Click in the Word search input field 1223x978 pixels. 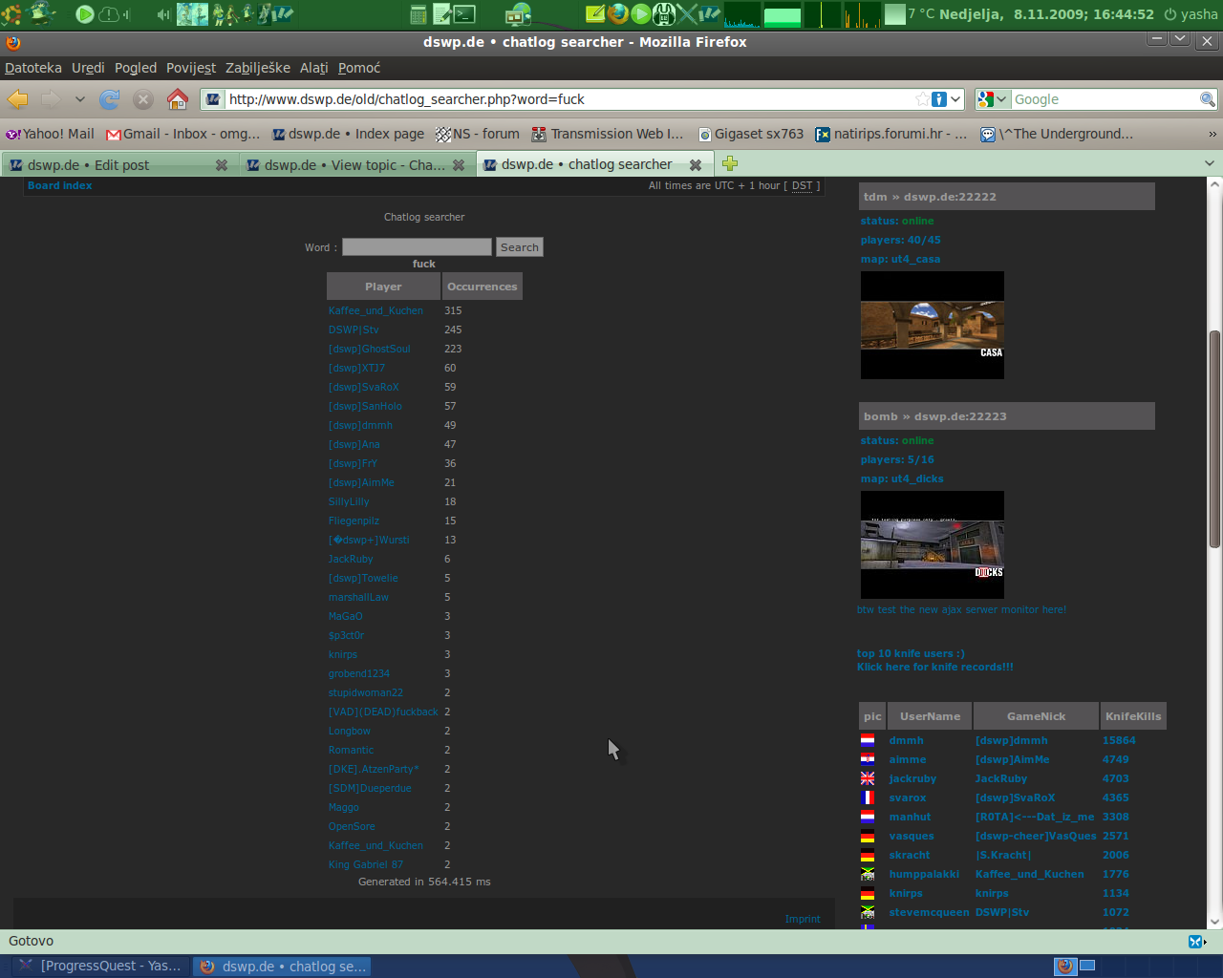(x=417, y=247)
